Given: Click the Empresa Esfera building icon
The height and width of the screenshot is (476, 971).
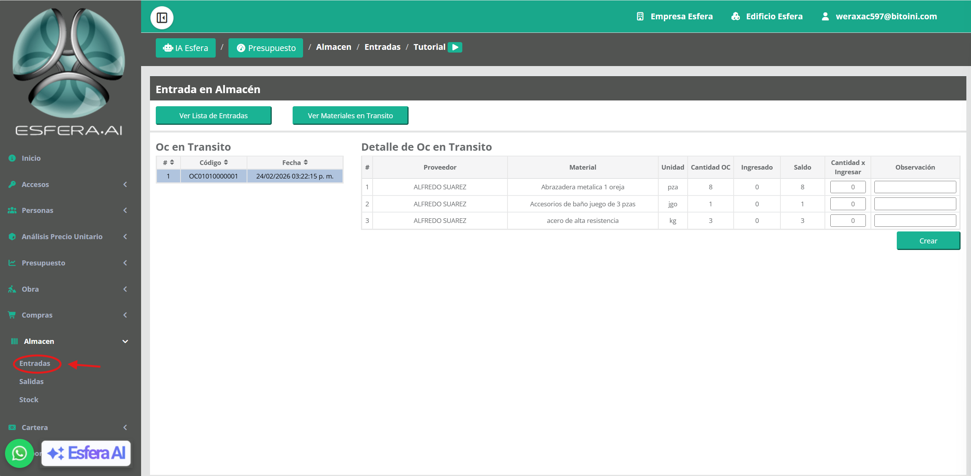Looking at the screenshot, I should point(640,16).
